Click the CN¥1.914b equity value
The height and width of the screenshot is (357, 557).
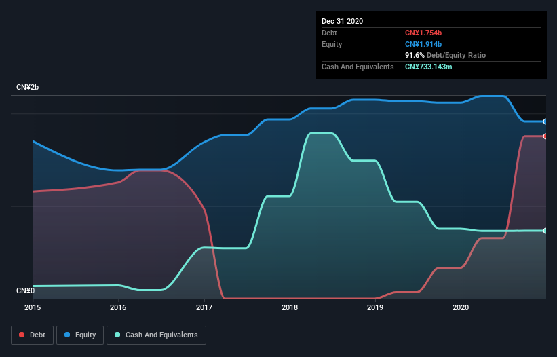pyautogui.click(x=423, y=44)
